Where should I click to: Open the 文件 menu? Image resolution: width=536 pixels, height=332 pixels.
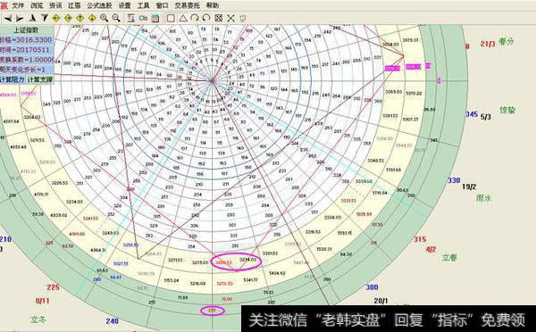[18, 5]
